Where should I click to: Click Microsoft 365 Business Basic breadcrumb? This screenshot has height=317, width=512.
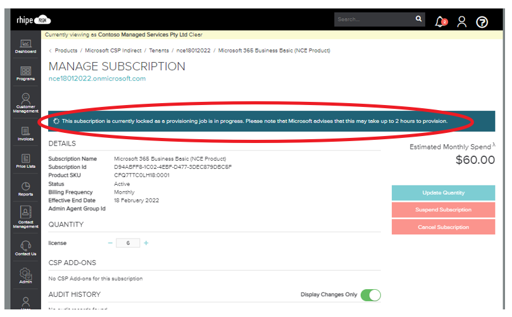coord(274,51)
